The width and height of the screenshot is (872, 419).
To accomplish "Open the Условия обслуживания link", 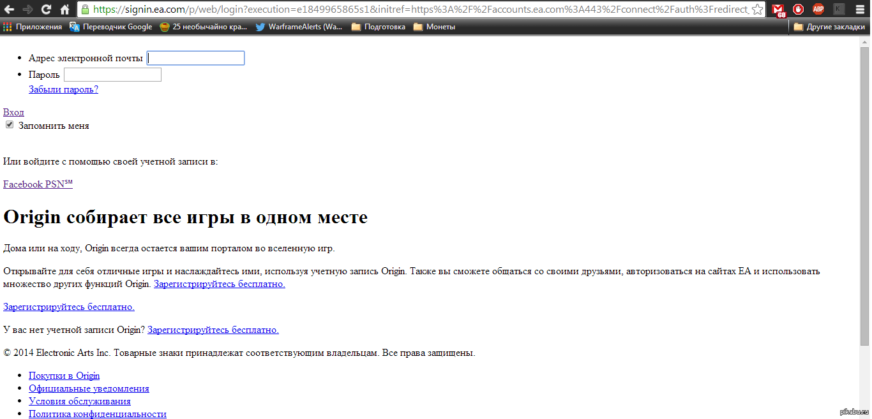I will (80, 401).
